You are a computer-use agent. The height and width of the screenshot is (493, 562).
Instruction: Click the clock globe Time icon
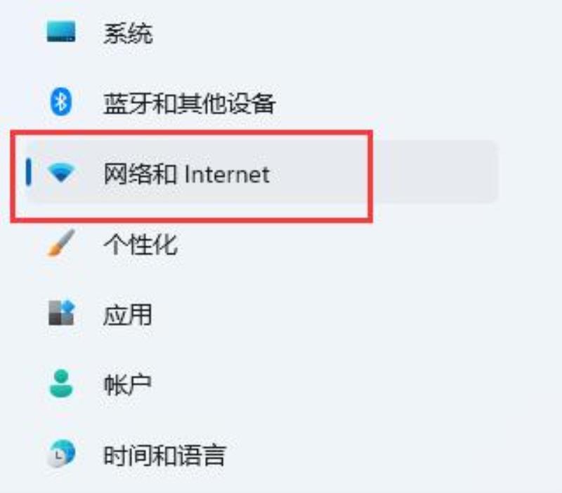click(61, 453)
